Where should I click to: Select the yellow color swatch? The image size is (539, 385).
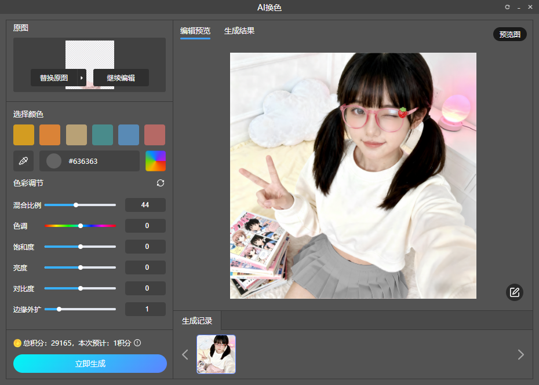click(24, 135)
